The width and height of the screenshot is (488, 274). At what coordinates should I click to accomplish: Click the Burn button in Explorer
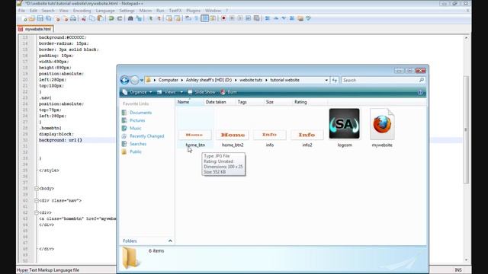[x=229, y=92]
